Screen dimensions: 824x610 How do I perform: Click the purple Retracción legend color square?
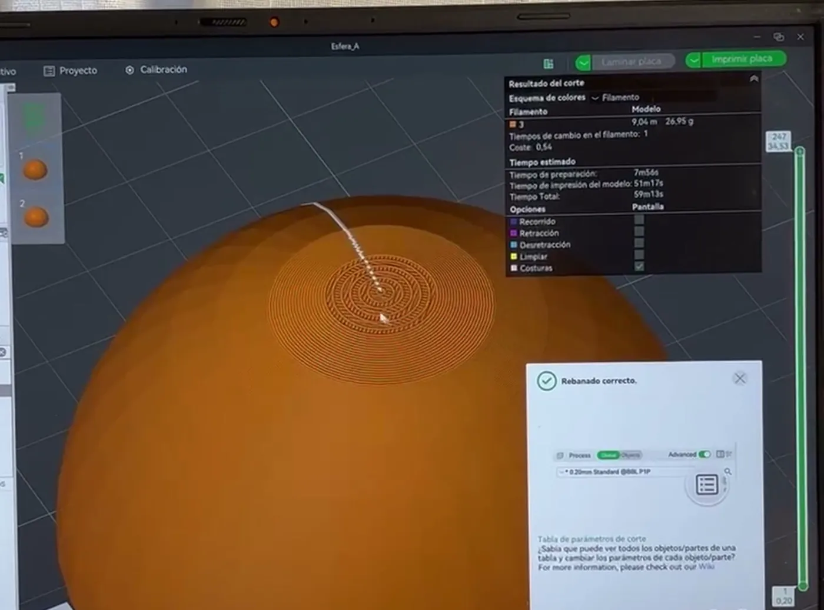[513, 234]
